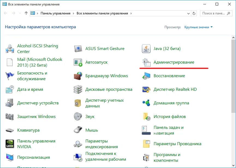Click the Подключения к удаленным рабочим icon

click(78, 157)
